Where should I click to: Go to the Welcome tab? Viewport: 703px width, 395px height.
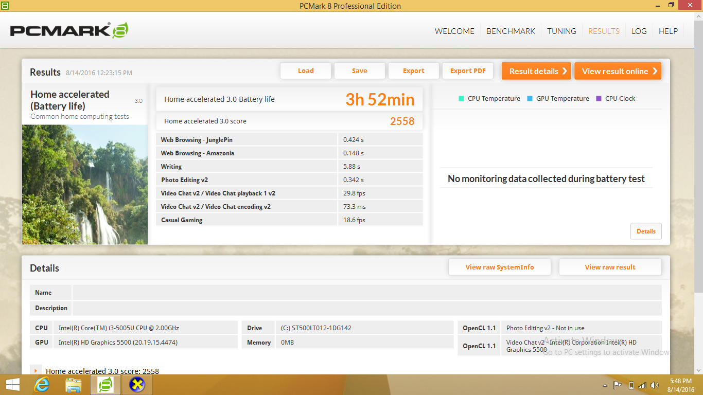(454, 31)
